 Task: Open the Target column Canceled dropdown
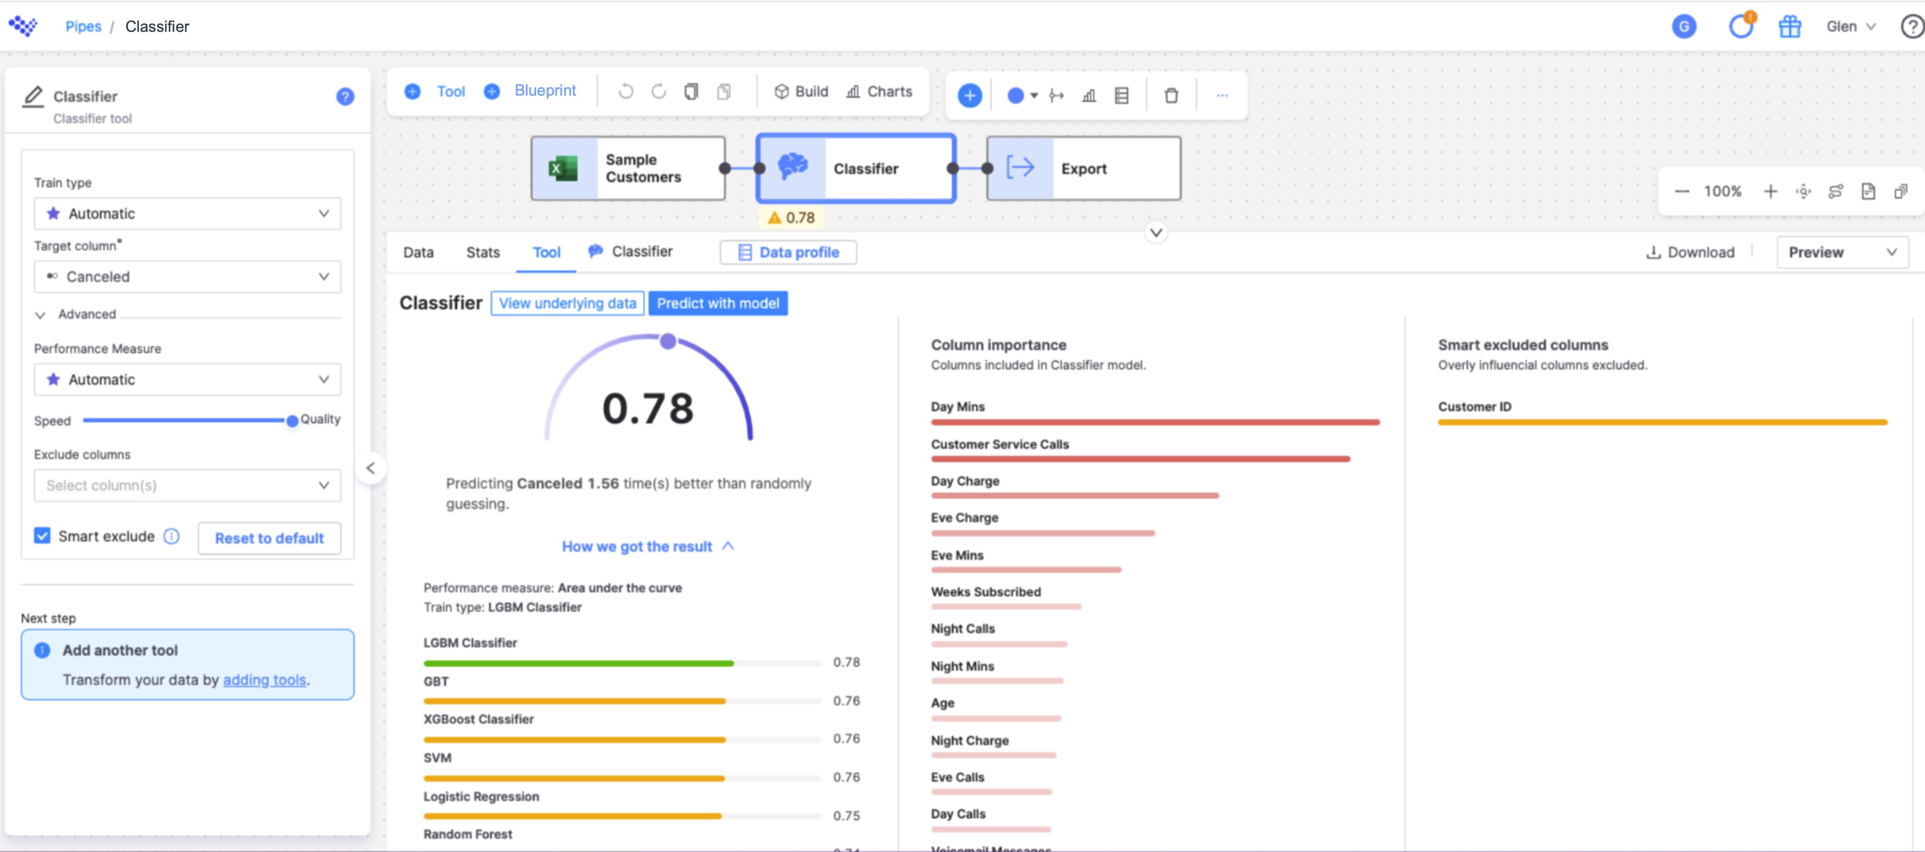[x=187, y=276]
